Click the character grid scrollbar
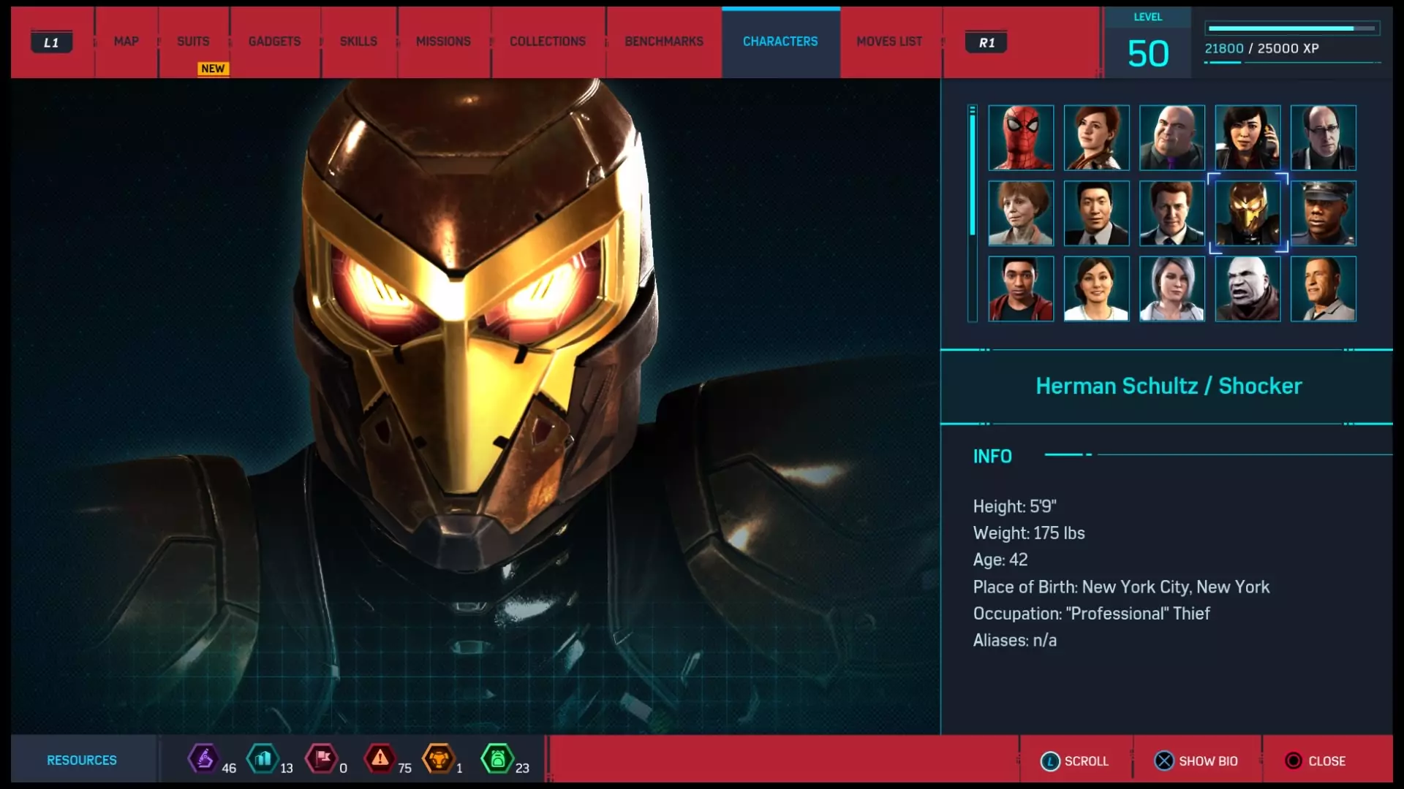1404x789 pixels. tap(973, 213)
